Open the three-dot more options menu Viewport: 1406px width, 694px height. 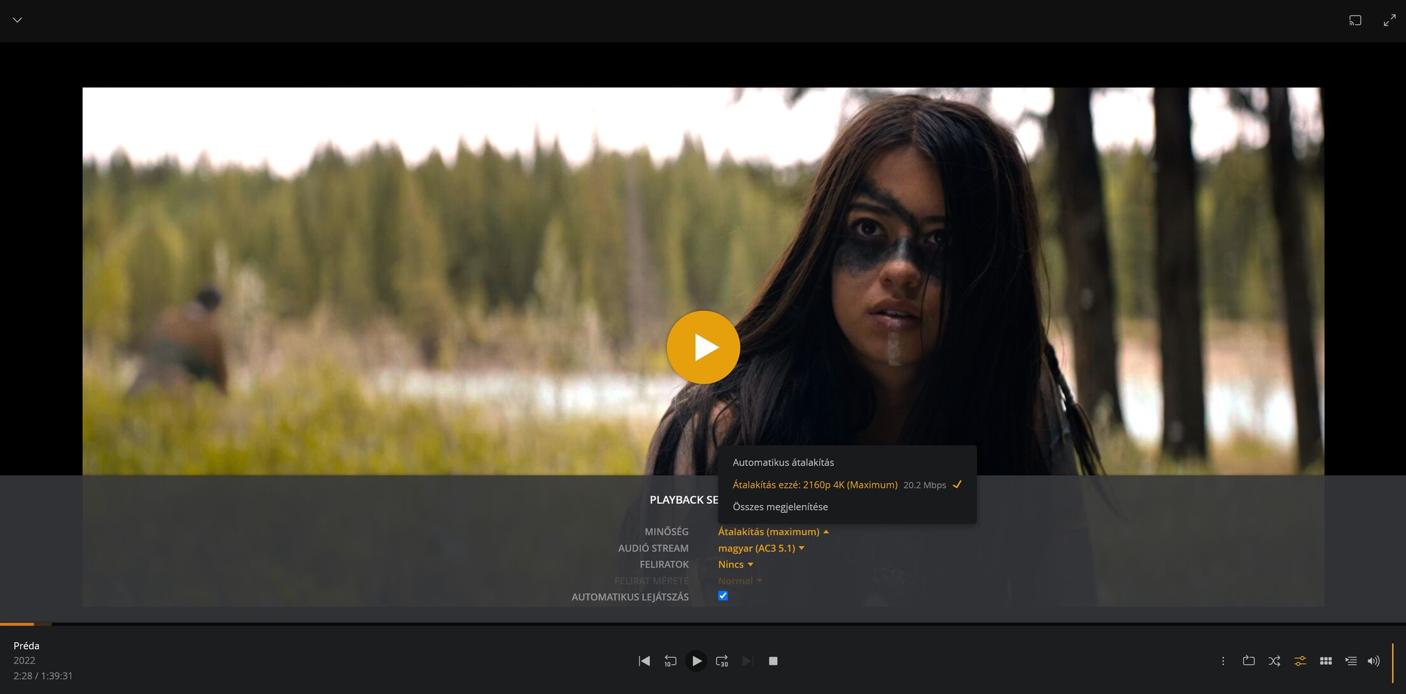1223,661
